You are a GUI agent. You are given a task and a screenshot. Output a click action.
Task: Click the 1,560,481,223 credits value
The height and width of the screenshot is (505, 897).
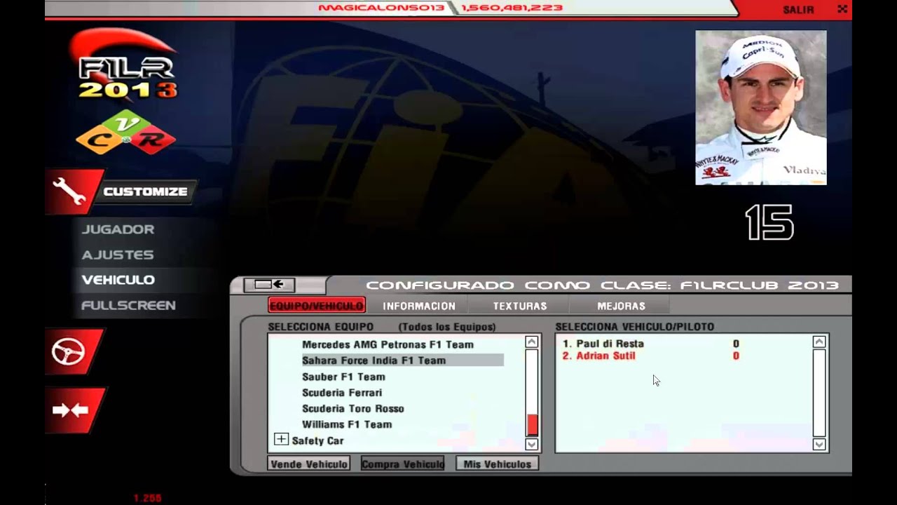512,8
